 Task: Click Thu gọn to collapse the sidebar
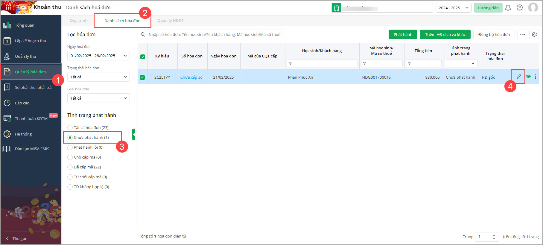(x=20, y=238)
